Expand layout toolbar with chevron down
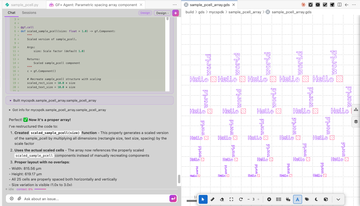Image resolution: width=360 pixels, height=206 pixels. point(338,199)
